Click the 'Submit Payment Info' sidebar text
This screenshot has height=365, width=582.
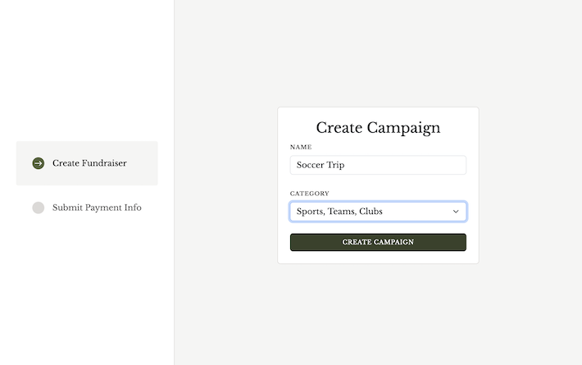(97, 208)
